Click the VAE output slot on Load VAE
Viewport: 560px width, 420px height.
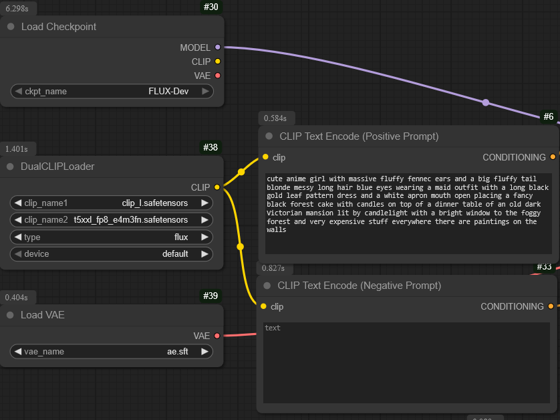click(x=217, y=336)
